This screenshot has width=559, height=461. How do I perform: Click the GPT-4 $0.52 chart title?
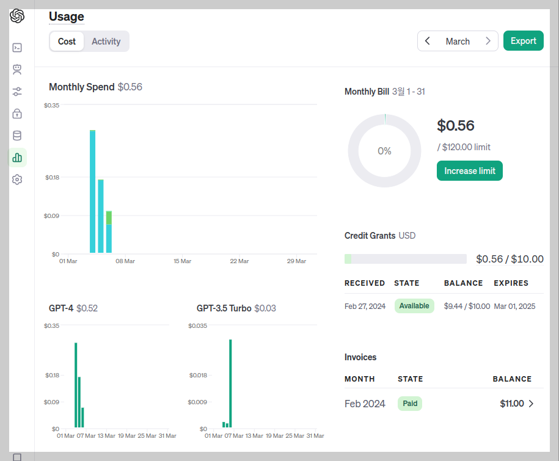73,308
